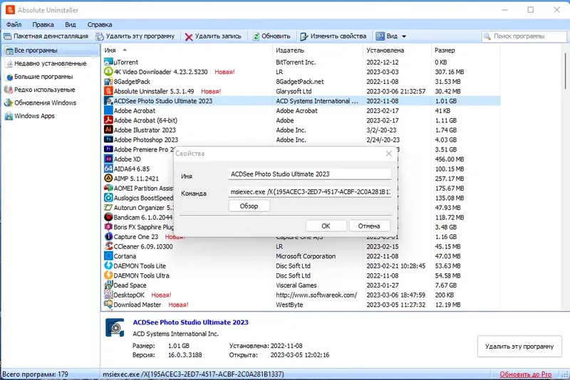Click the Dead Space icon
This screenshot has height=380, width=570.
108,285
